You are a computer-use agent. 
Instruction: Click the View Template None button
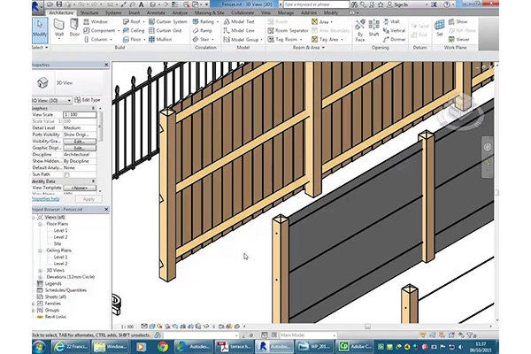(x=80, y=188)
